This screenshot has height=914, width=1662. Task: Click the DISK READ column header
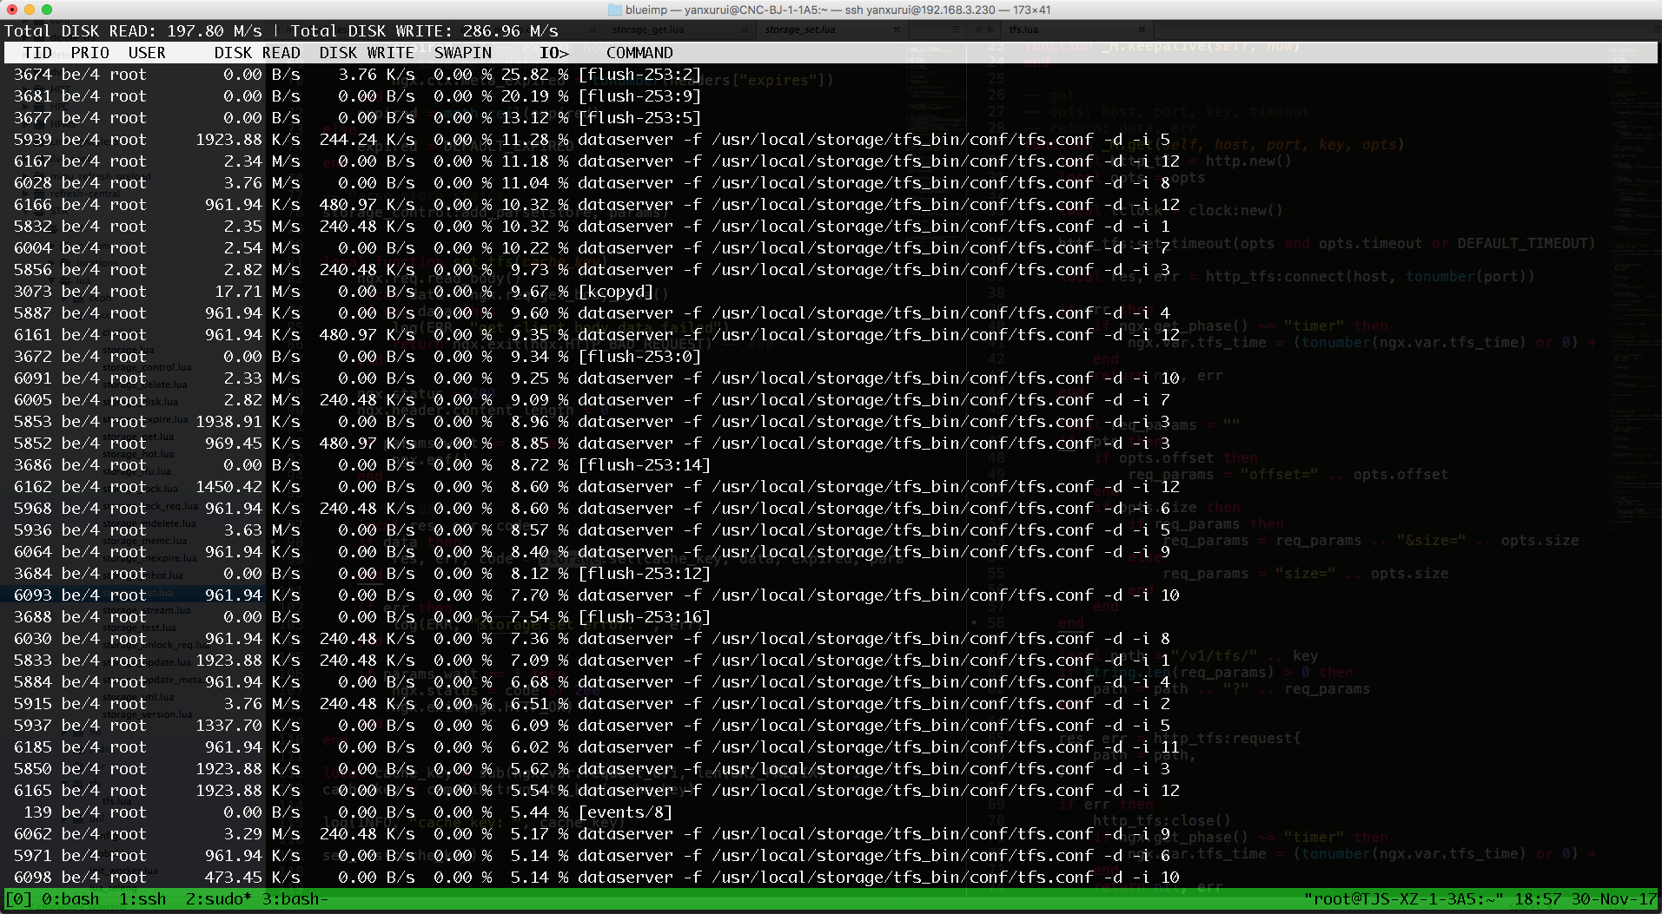(257, 53)
